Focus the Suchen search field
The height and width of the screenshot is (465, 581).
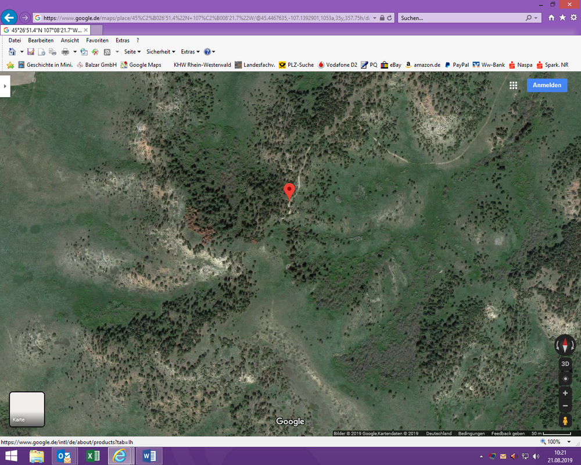(461, 18)
